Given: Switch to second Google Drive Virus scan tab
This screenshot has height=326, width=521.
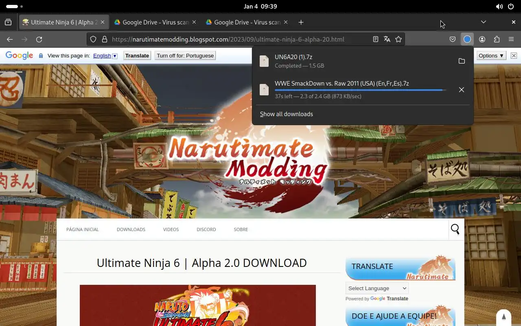Looking at the screenshot, I should coord(247,22).
